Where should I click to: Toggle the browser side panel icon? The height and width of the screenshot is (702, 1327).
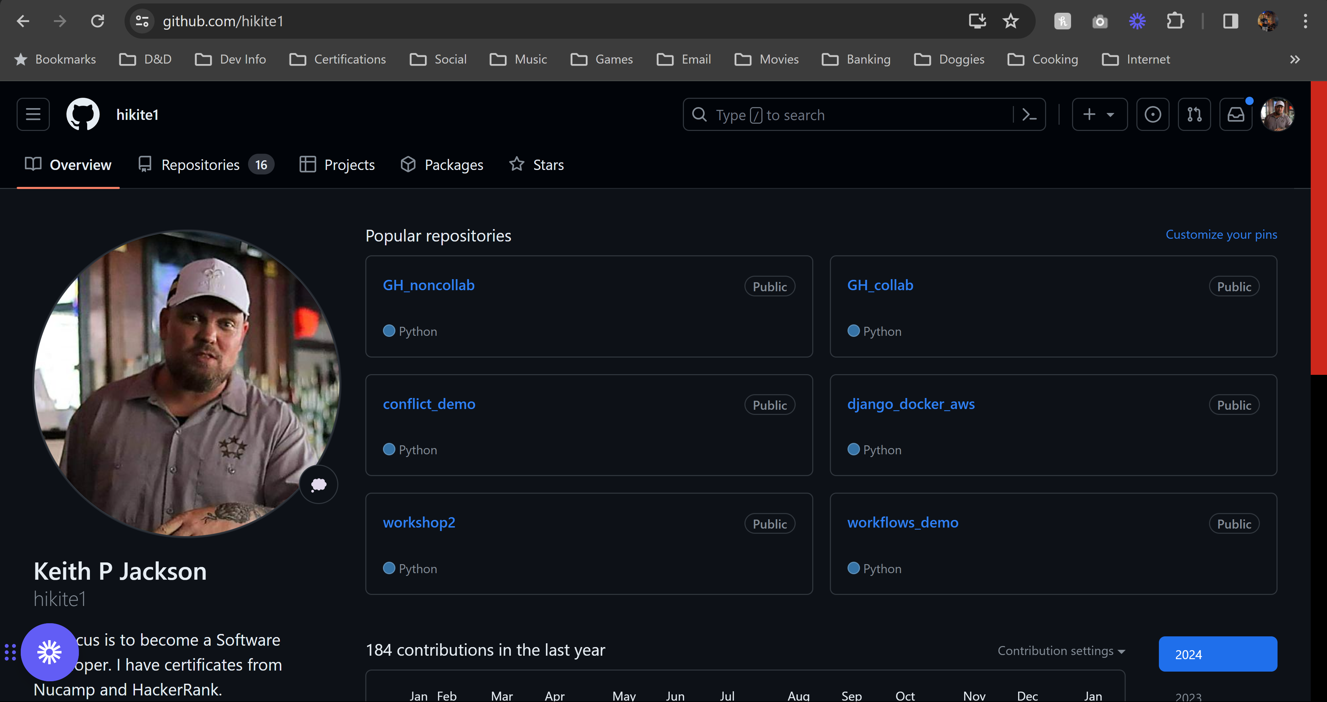pos(1231,21)
